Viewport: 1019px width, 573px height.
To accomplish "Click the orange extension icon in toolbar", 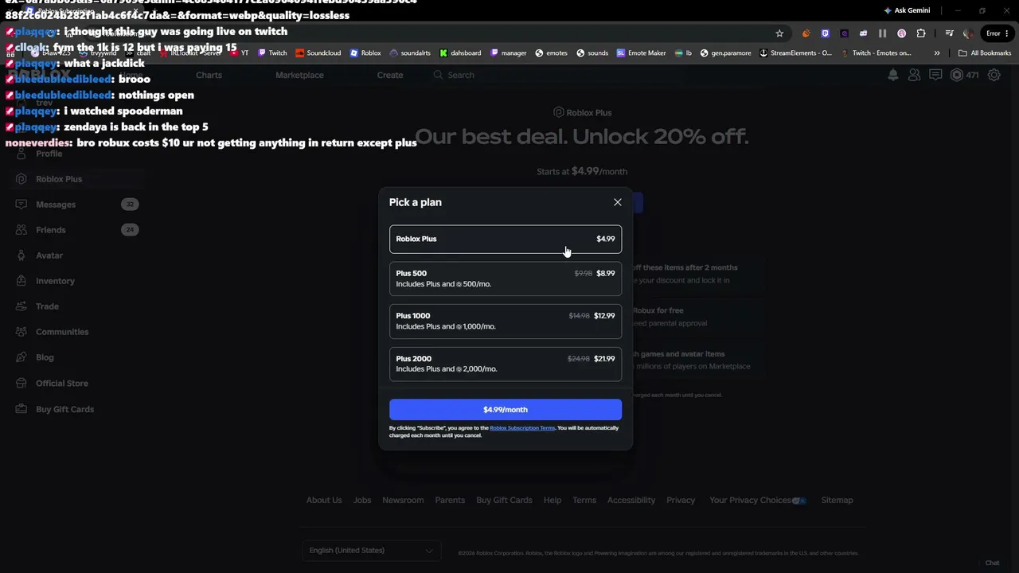I will tap(806, 33).
